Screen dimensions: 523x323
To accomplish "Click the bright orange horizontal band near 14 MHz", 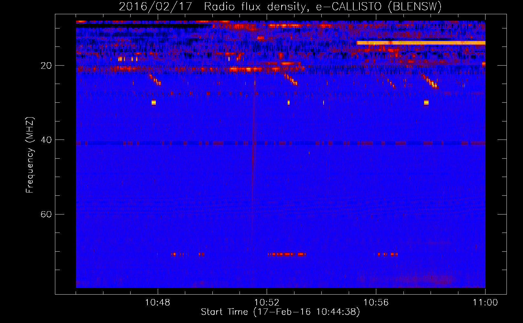I will click(421, 43).
